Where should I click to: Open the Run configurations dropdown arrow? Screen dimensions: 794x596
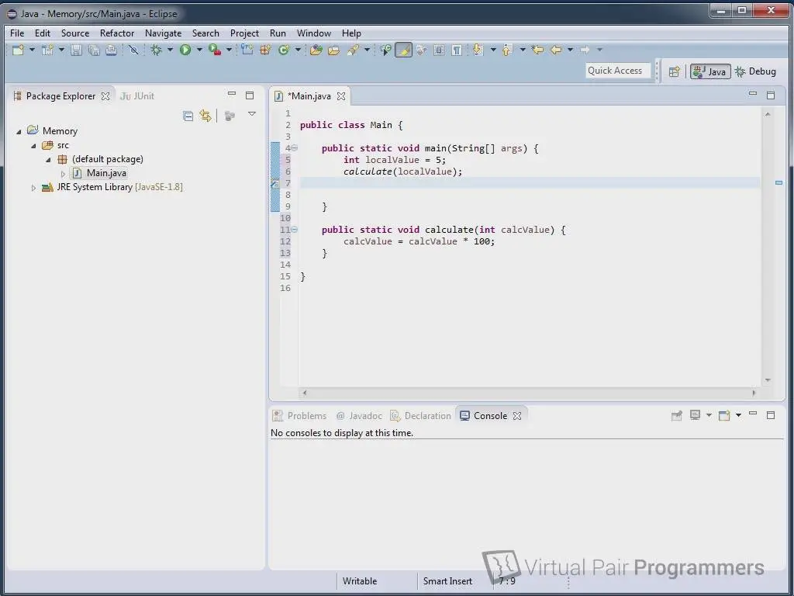tap(199, 50)
